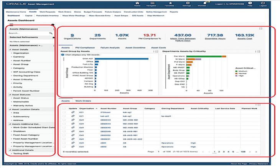Click update link icon for asset 212Asset
The height and width of the screenshot is (168, 280).
(x=72, y=112)
